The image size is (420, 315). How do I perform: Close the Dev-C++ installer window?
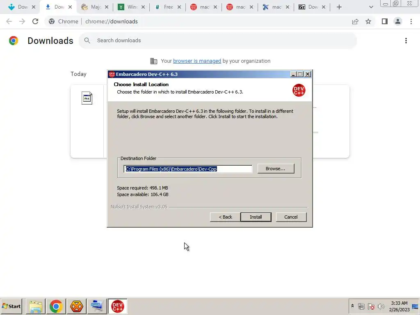(308, 74)
